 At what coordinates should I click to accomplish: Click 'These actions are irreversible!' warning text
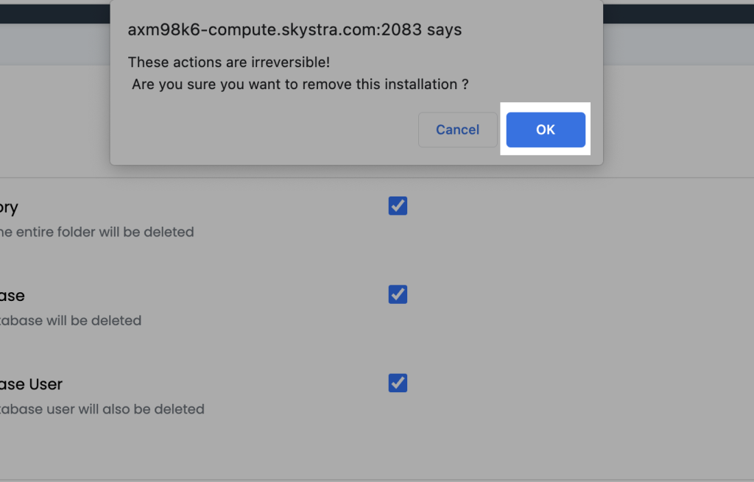coord(228,62)
